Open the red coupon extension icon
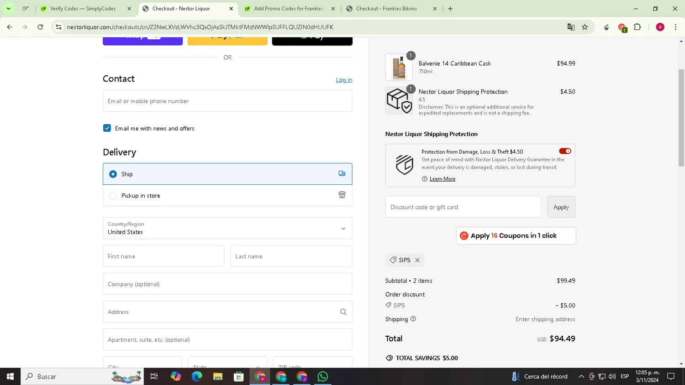 pos(622,27)
